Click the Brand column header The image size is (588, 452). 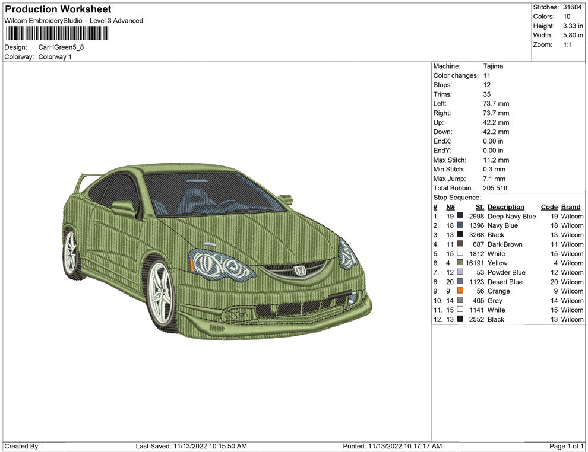pos(570,207)
